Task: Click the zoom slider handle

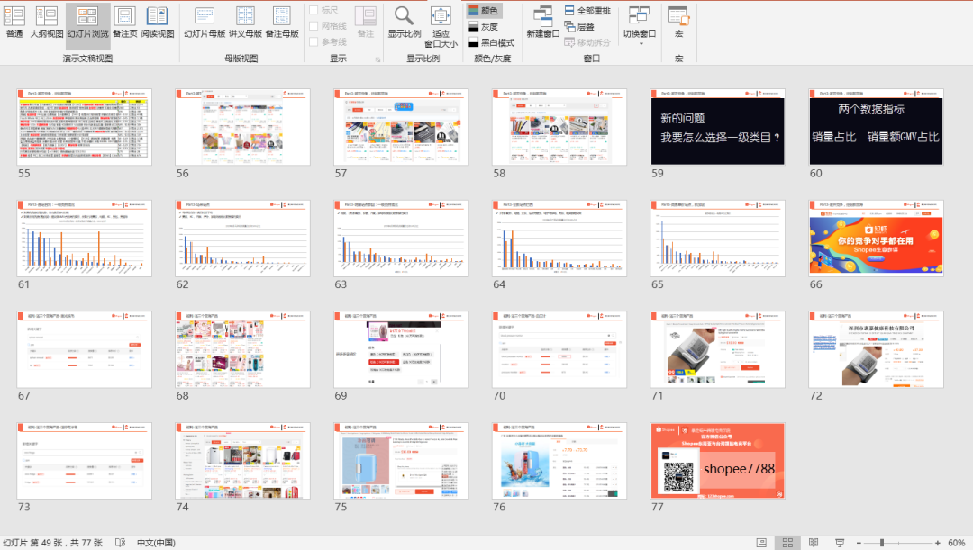Action: pyautogui.click(x=882, y=543)
